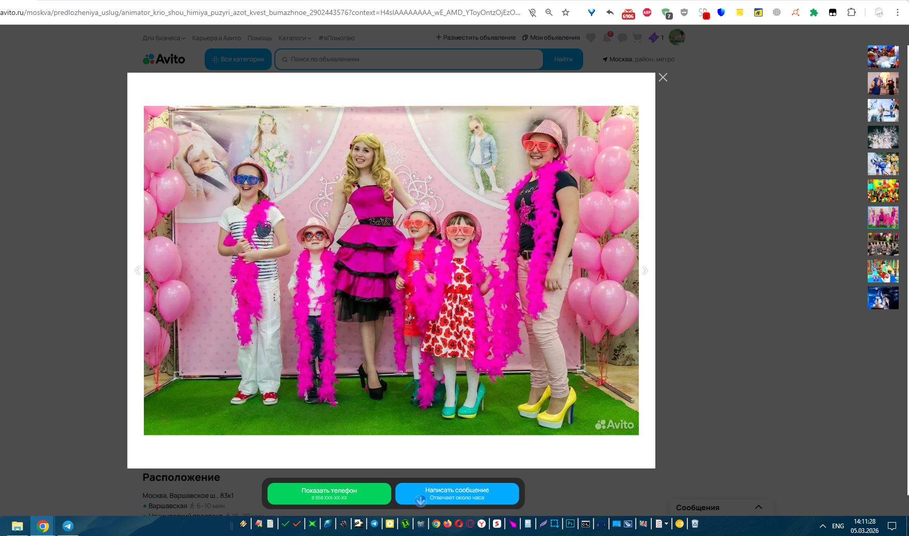909x536 pixels.
Task: Click Разместить объявление
Action: click(x=475, y=38)
